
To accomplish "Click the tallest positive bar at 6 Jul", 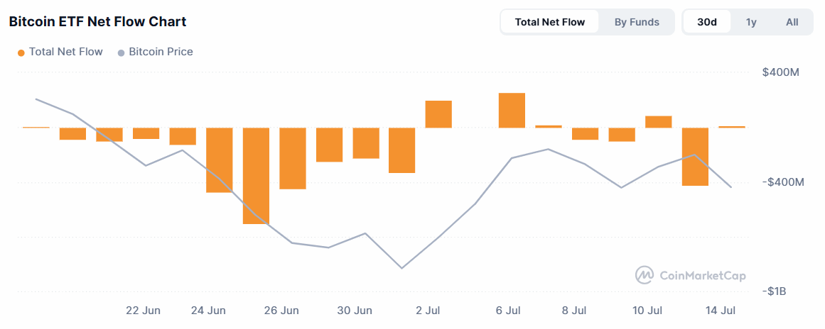I will pos(512,110).
